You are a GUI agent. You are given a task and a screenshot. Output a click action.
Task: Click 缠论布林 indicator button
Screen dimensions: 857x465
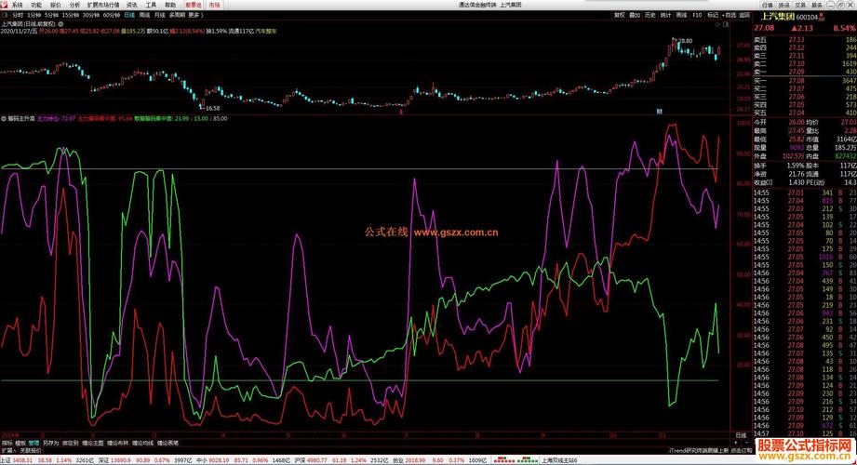[x=117, y=443]
